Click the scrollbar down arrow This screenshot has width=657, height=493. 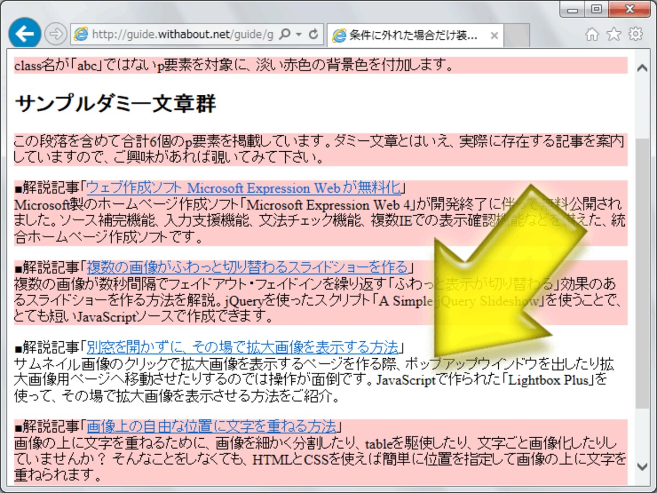642,467
